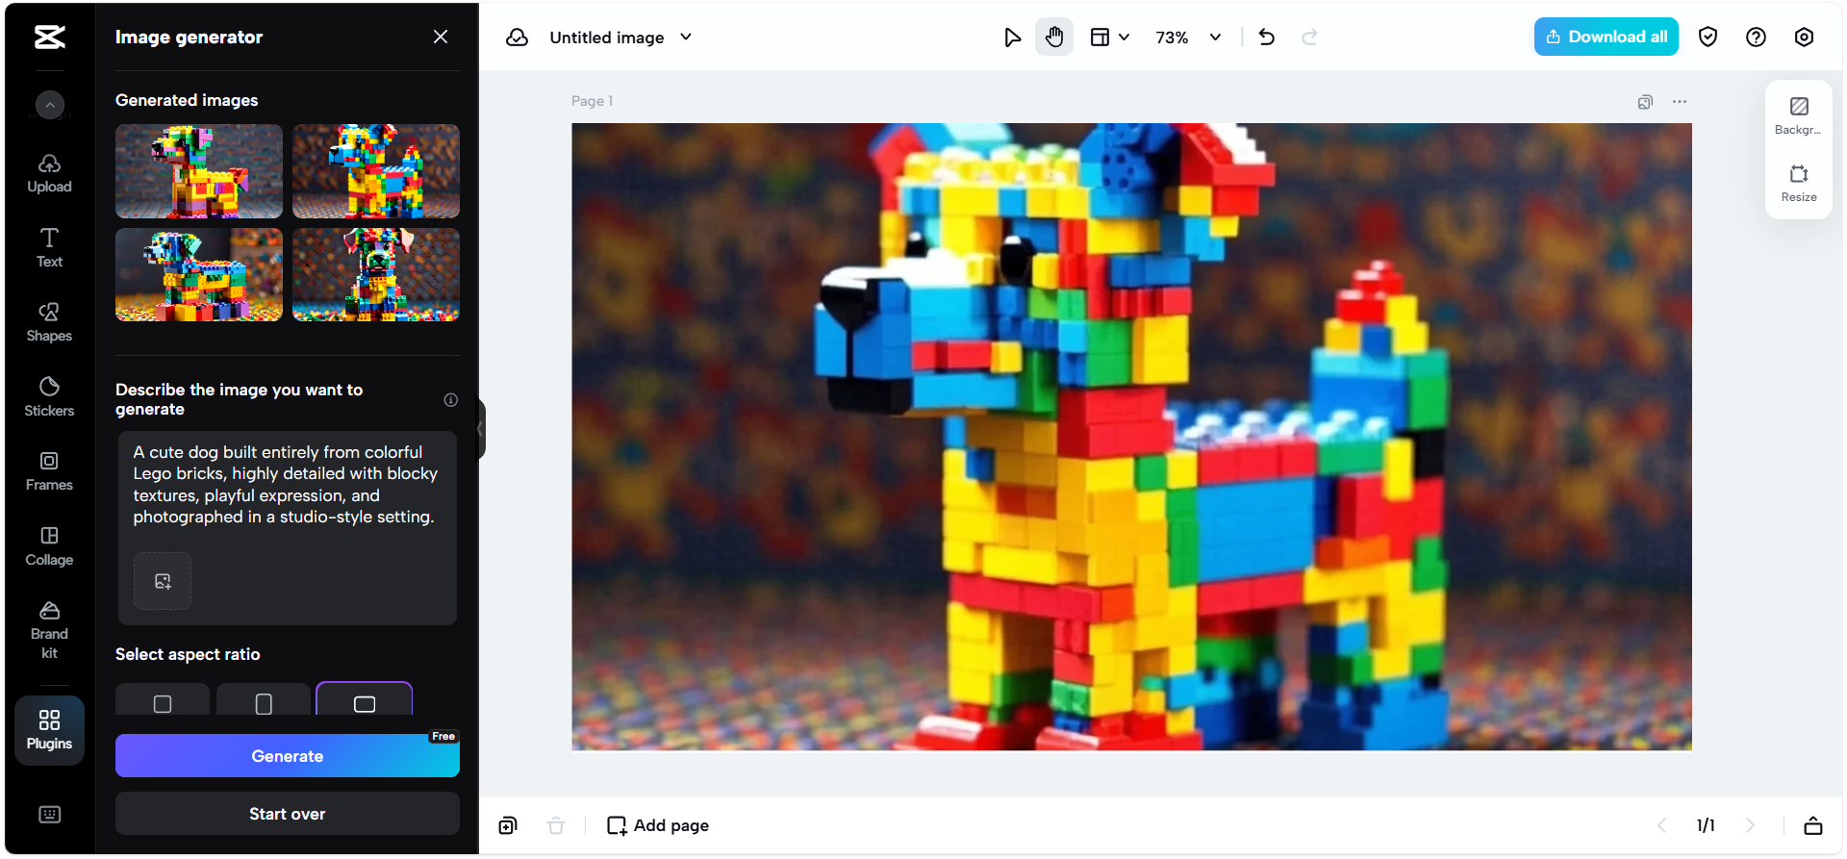
Task: Add reference image to prompt
Action: pyautogui.click(x=163, y=581)
